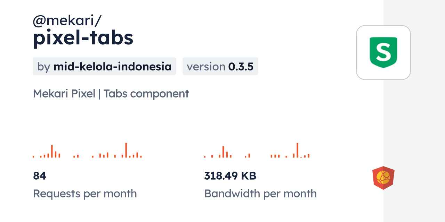
Task: Click the second-tallest bar in bandwidth sparkline
Action: pyautogui.click(x=223, y=152)
